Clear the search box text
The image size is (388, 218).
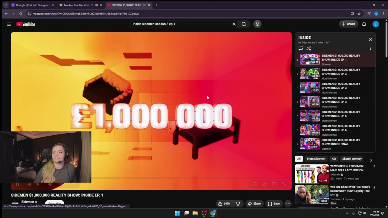[234, 24]
